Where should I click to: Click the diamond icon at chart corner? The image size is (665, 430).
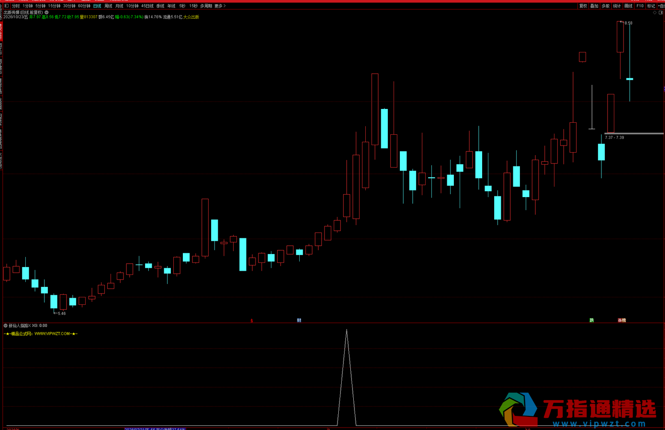[655, 12]
